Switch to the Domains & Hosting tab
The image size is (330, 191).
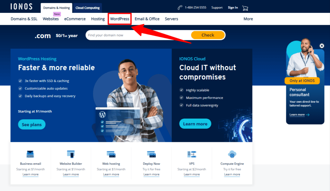pyautogui.click(x=56, y=7)
